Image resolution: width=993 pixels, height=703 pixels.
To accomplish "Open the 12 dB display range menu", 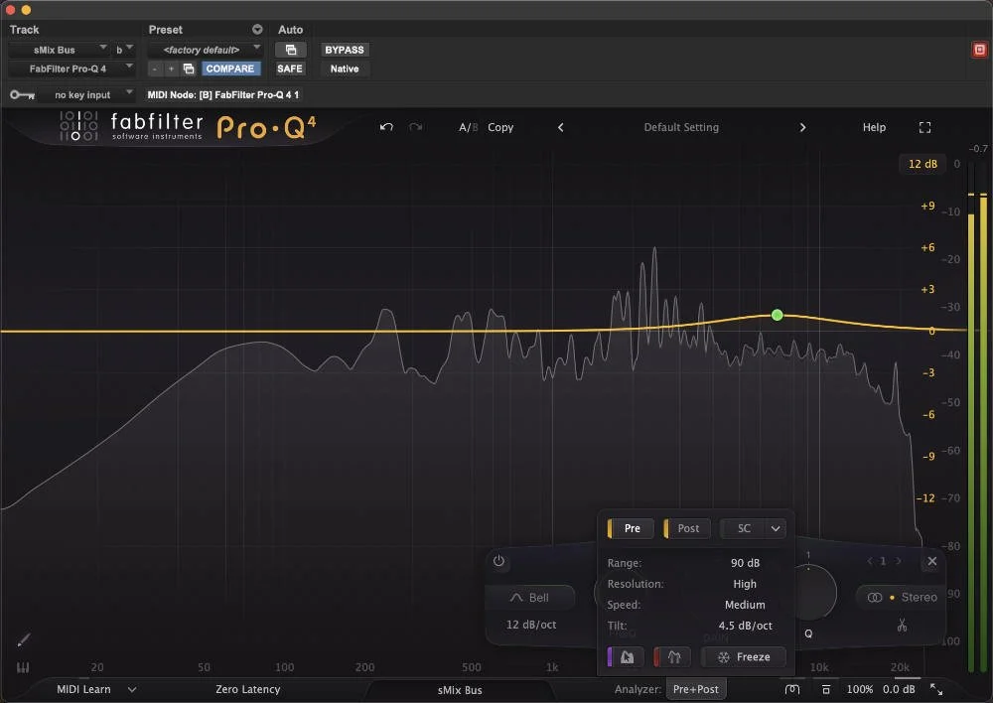I will point(922,164).
